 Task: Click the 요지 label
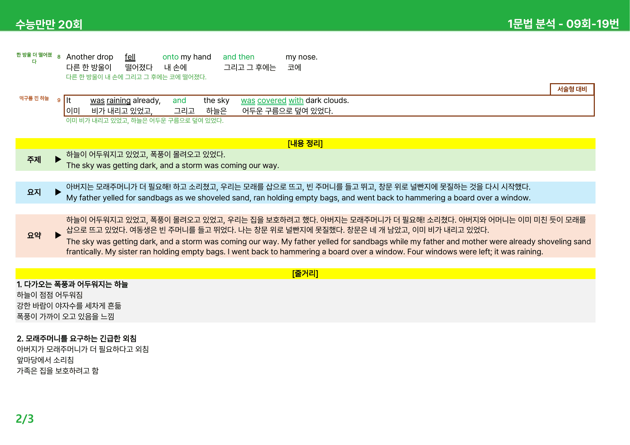point(34,192)
